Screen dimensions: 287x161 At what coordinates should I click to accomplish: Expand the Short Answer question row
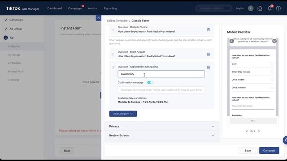(x=161, y=54)
